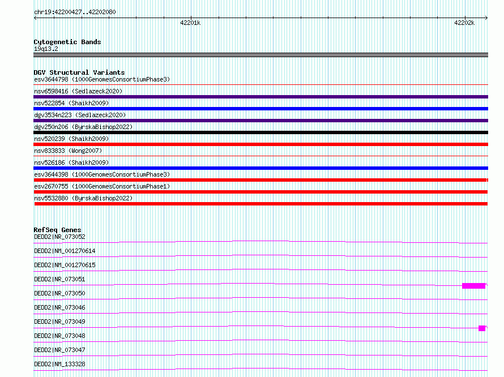504x377 pixels.
Task: Click the red bar under esv2670755
Action: point(260,192)
